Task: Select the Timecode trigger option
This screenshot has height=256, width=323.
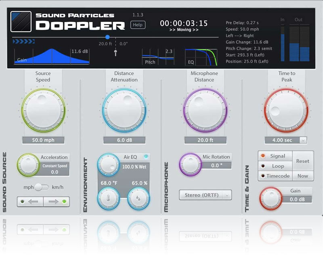Action: [x=274, y=176]
